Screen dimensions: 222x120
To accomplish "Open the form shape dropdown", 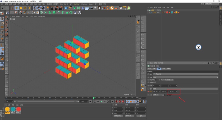I will pos(156,95).
